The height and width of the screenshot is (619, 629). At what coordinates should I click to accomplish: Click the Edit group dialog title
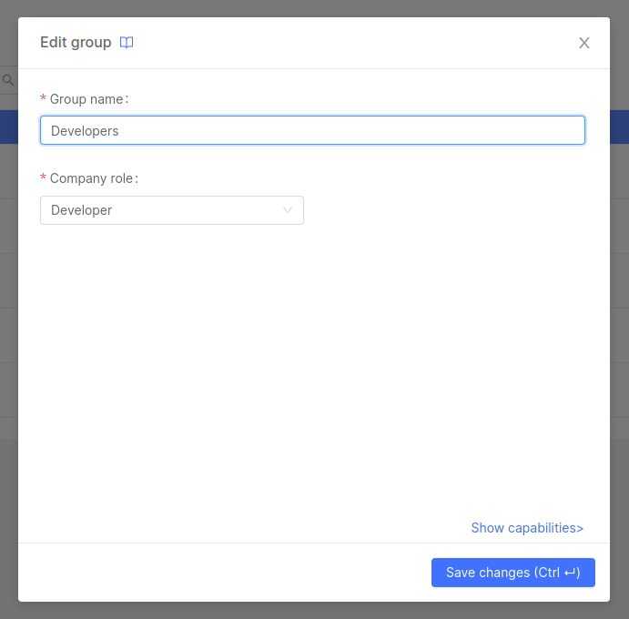(76, 43)
